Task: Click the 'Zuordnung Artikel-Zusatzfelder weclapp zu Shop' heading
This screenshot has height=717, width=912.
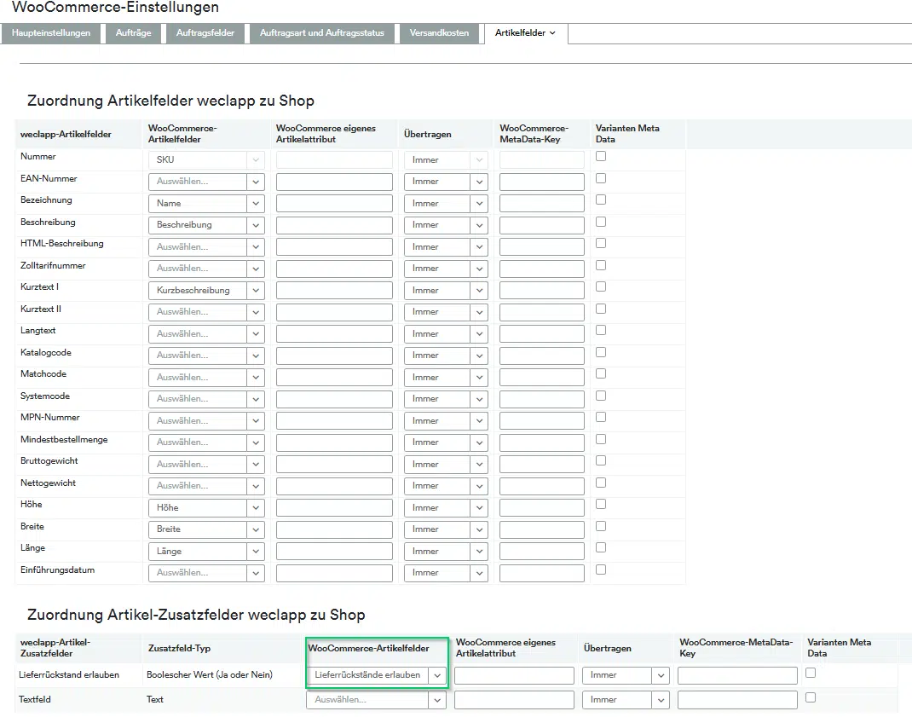Action: [196, 616]
